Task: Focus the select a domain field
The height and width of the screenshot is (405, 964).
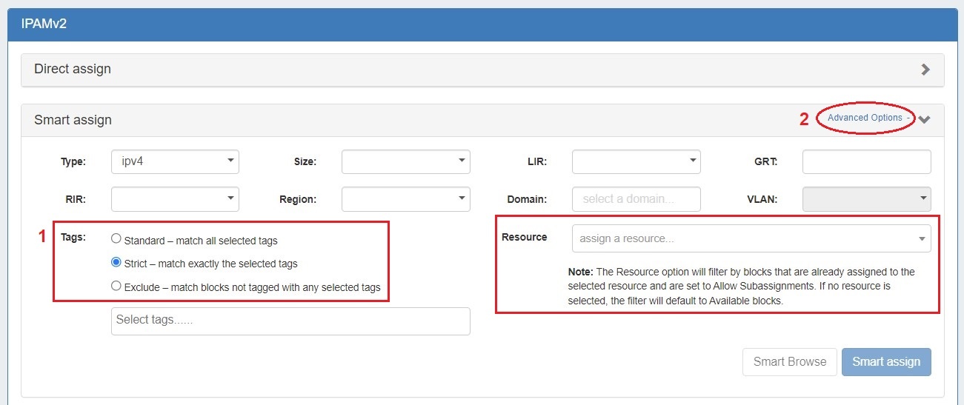Action: [636, 199]
